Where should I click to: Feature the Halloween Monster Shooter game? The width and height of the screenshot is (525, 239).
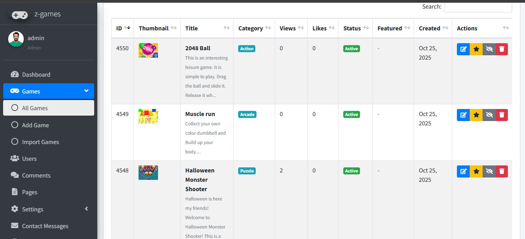coord(476,171)
